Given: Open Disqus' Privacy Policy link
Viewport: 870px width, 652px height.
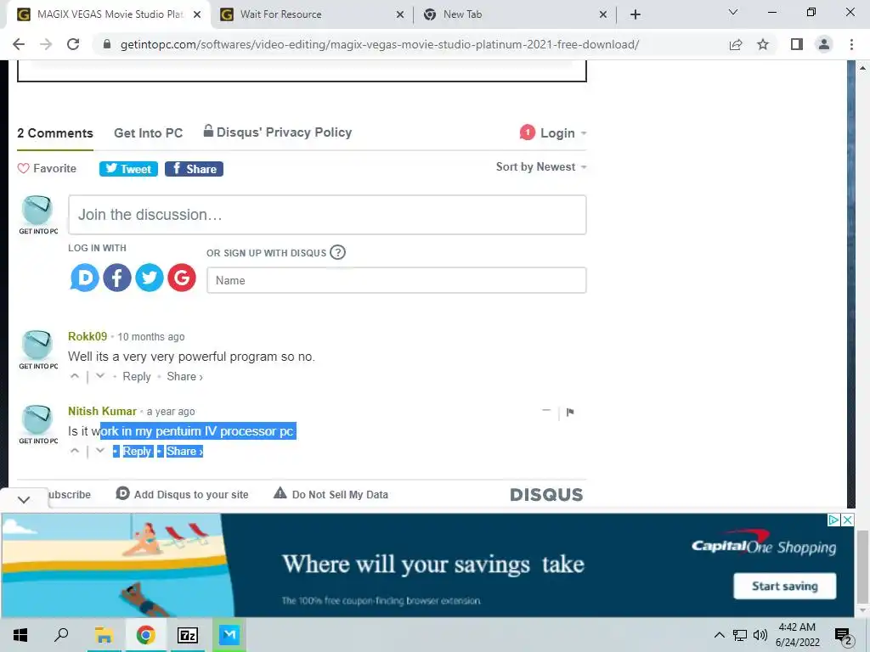Looking at the screenshot, I should click(278, 132).
